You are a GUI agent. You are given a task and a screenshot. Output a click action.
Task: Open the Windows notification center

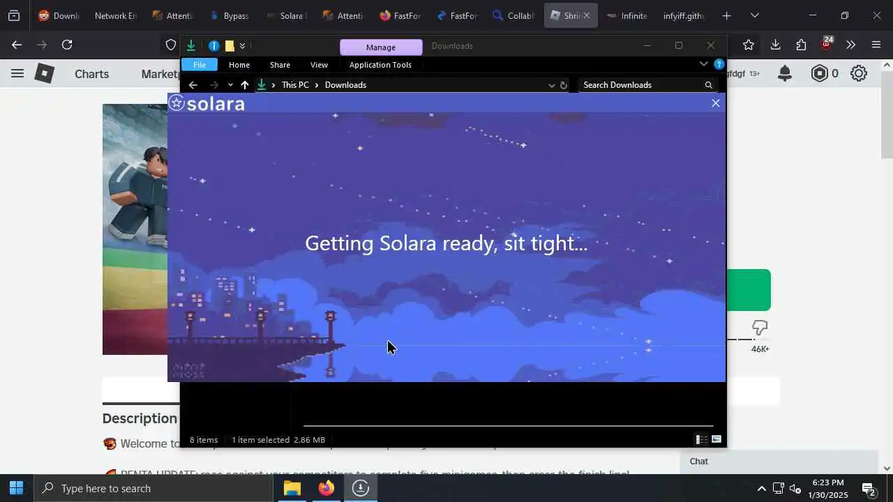(868, 489)
